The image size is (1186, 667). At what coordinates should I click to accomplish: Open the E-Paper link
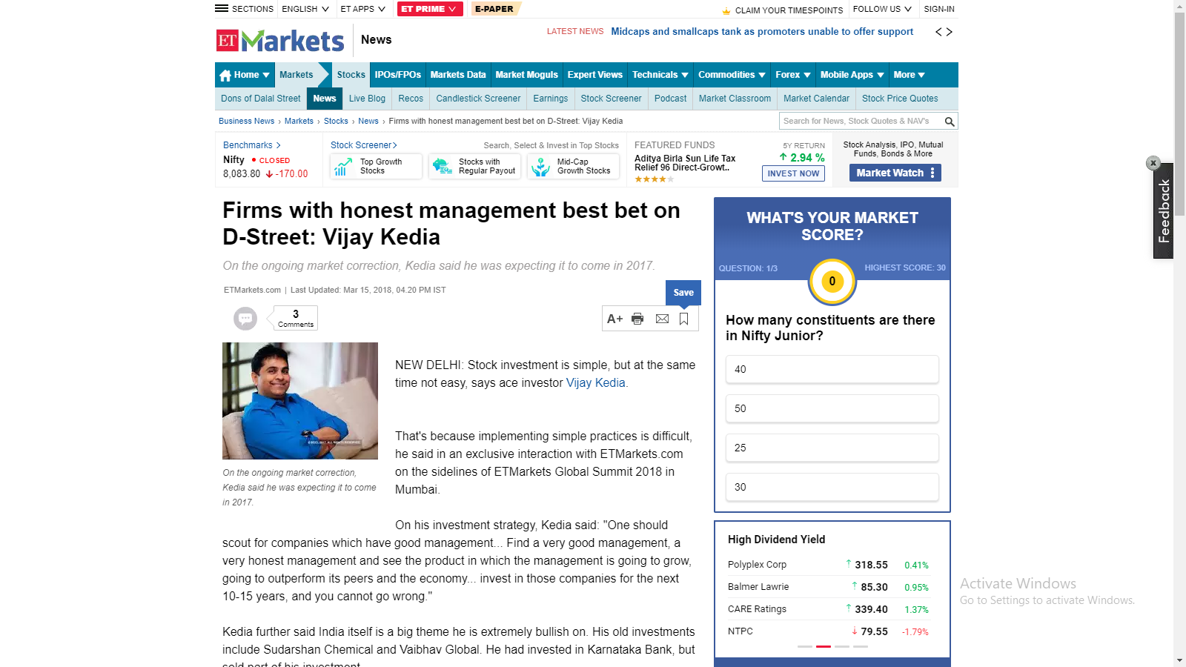[496, 9]
